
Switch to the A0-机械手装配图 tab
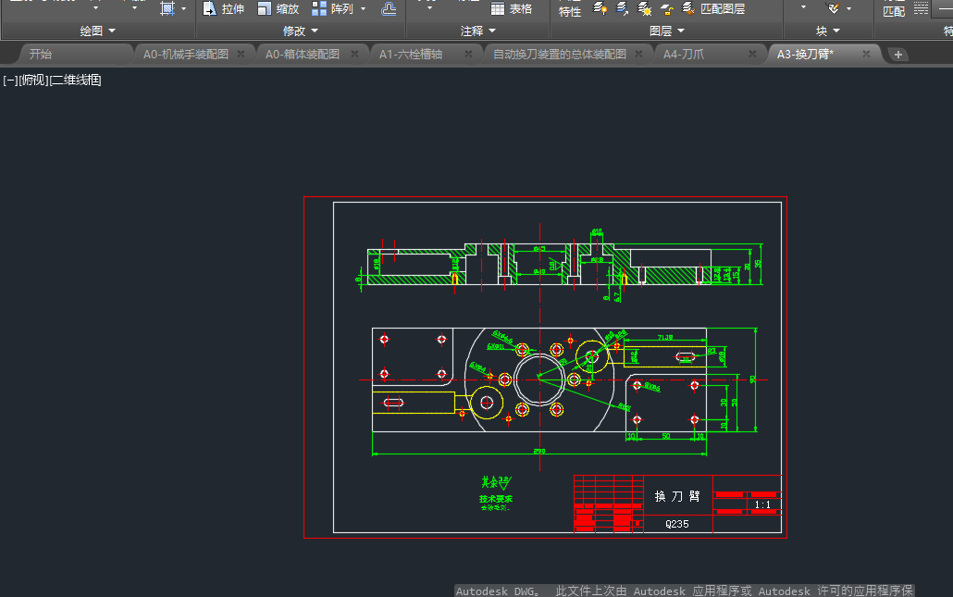coord(185,55)
